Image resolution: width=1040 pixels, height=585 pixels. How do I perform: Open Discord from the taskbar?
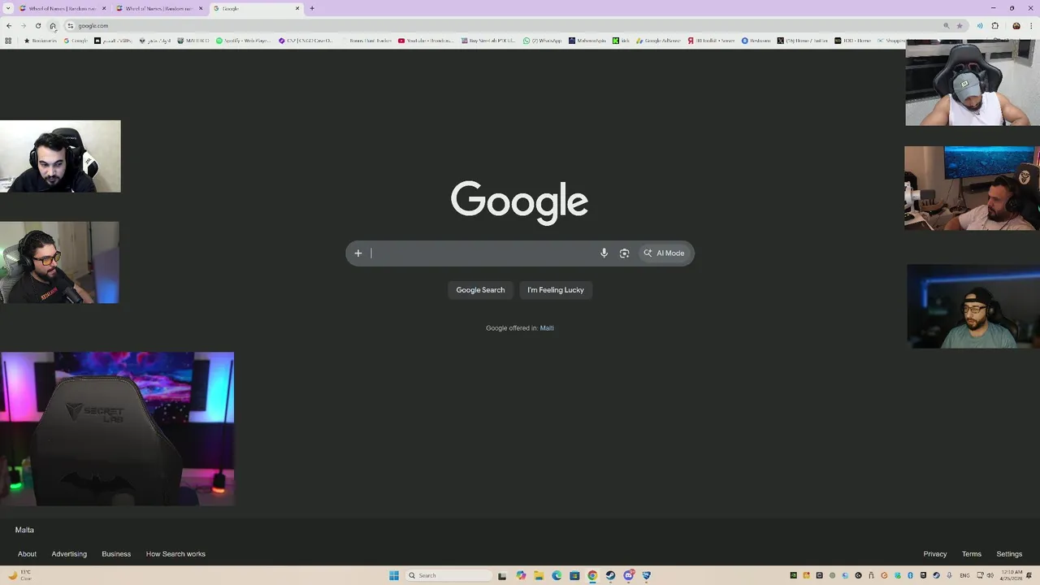[x=628, y=575]
